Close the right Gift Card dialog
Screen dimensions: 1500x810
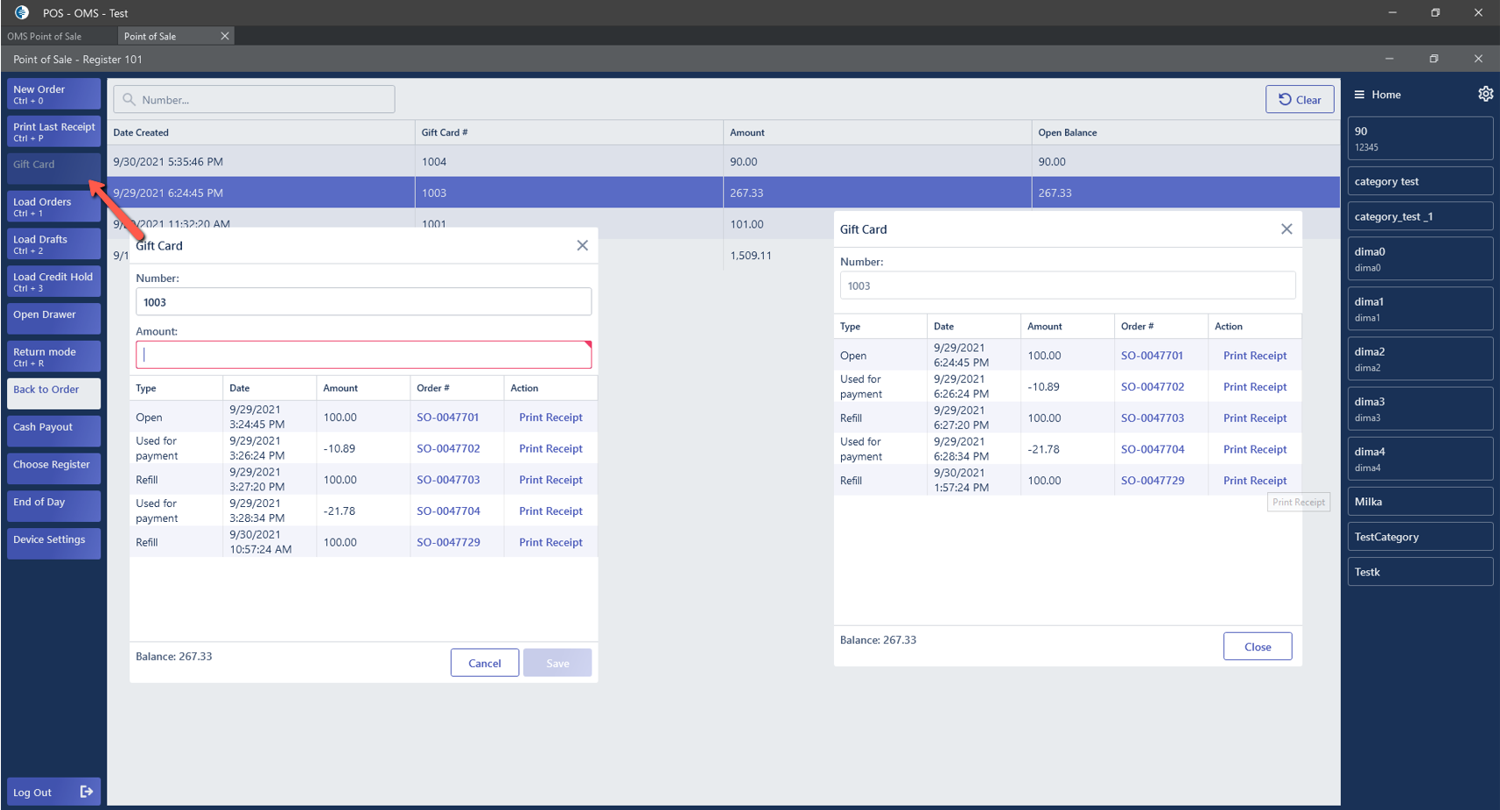coord(1286,229)
